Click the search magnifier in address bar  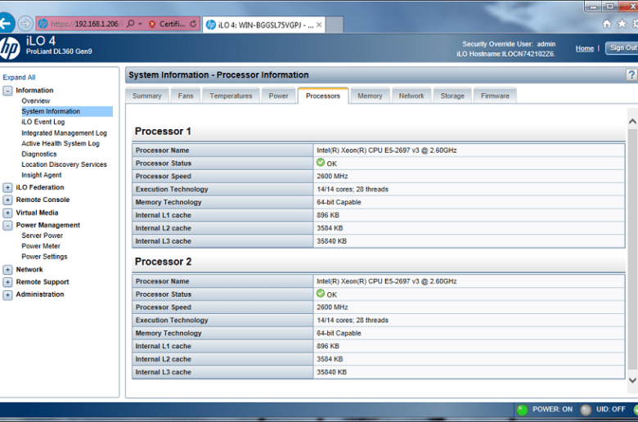[130, 24]
